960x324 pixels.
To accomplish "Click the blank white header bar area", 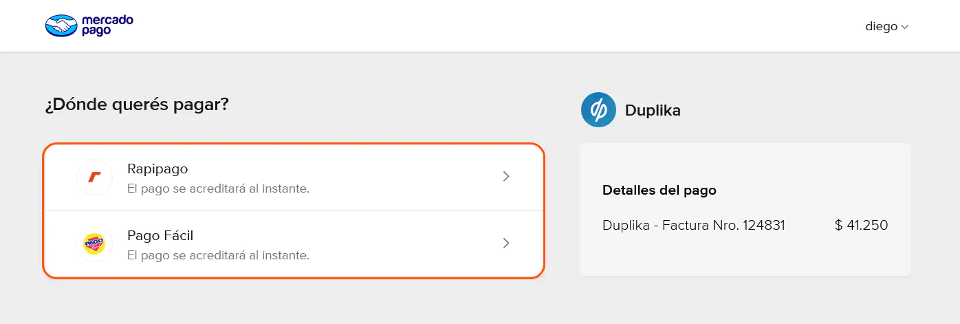I will coord(481,25).
